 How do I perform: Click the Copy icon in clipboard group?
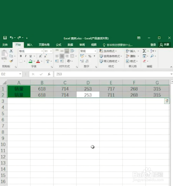11,56
